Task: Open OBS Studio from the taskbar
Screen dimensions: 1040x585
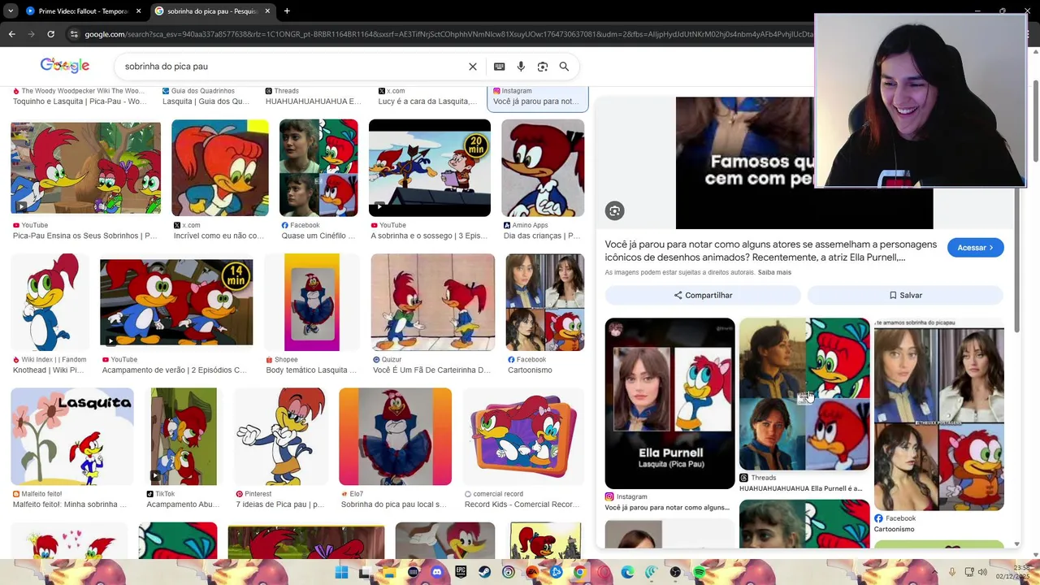Action: tap(675, 573)
